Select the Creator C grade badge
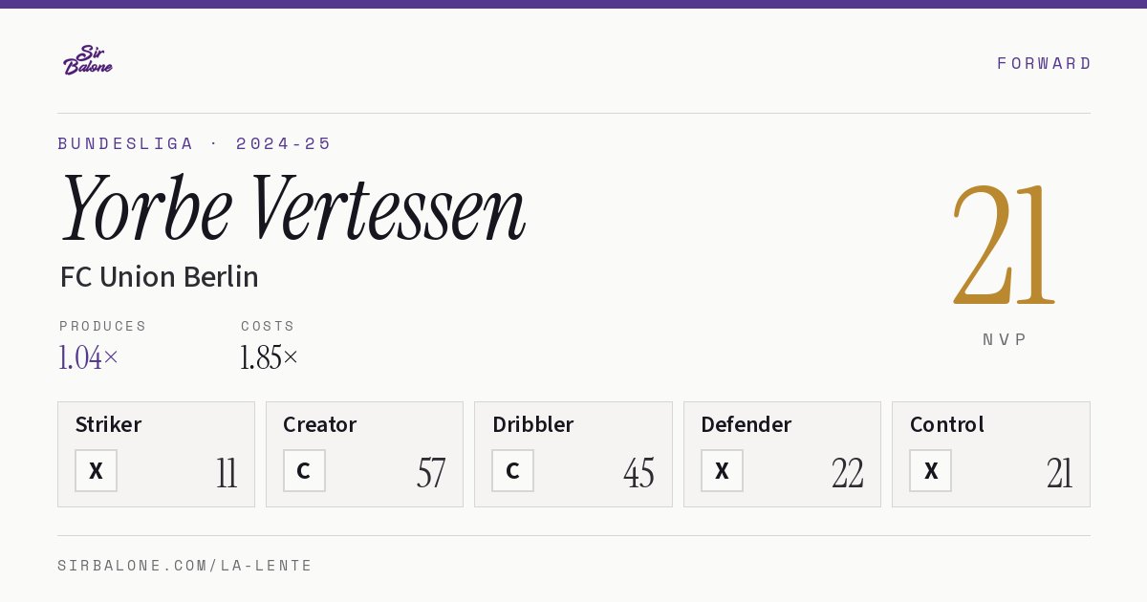The image size is (1147, 602). pyautogui.click(x=304, y=470)
